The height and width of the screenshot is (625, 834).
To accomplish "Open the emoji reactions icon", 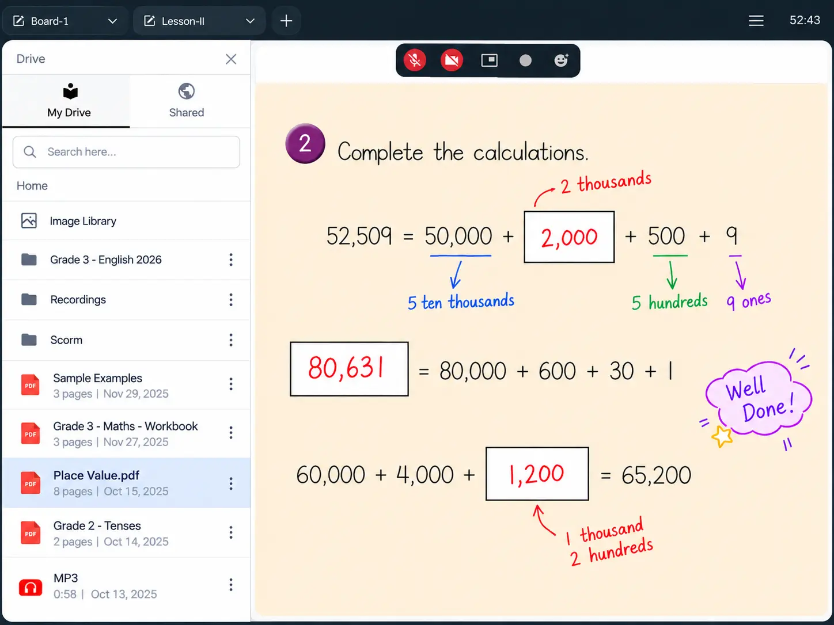I will click(x=562, y=60).
